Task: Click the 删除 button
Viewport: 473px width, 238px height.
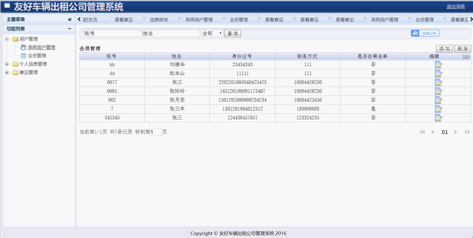Action: (463, 49)
